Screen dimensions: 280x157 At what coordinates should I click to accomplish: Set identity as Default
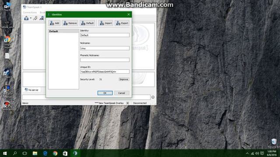coord(87,23)
